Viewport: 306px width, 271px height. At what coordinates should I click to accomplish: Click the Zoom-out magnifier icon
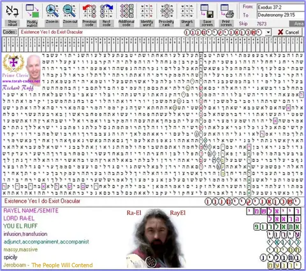click(69, 11)
